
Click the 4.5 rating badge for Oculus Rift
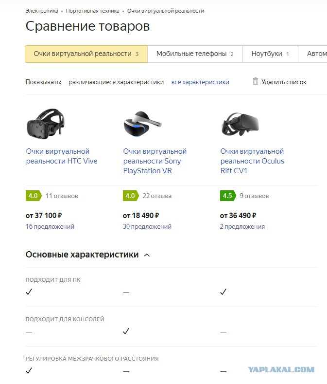pos(228,196)
